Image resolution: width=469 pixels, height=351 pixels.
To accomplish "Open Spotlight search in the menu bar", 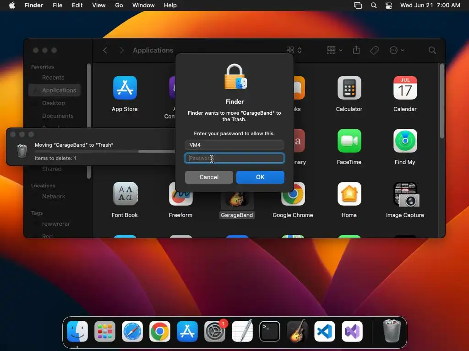I will (x=374, y=5).
